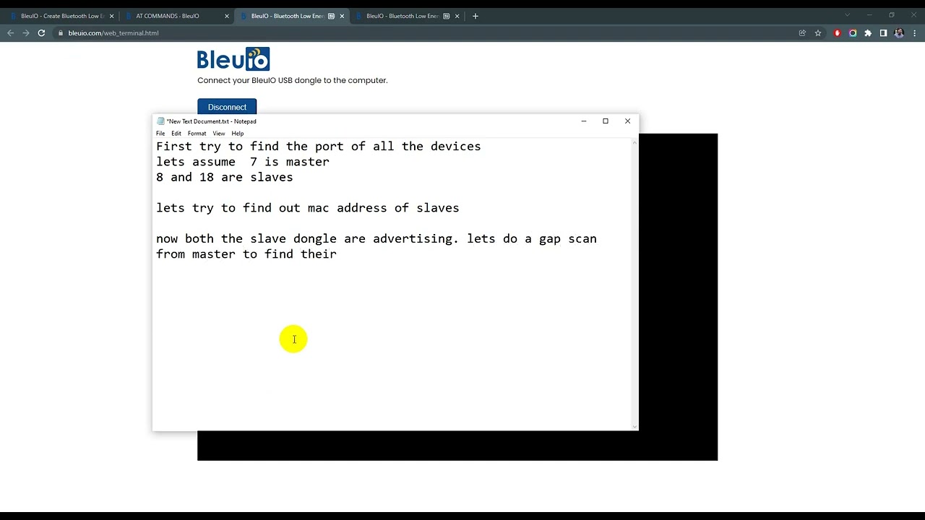The image size is (925, 520).
Task: Close the Notepad window
Action: [627, 121]
